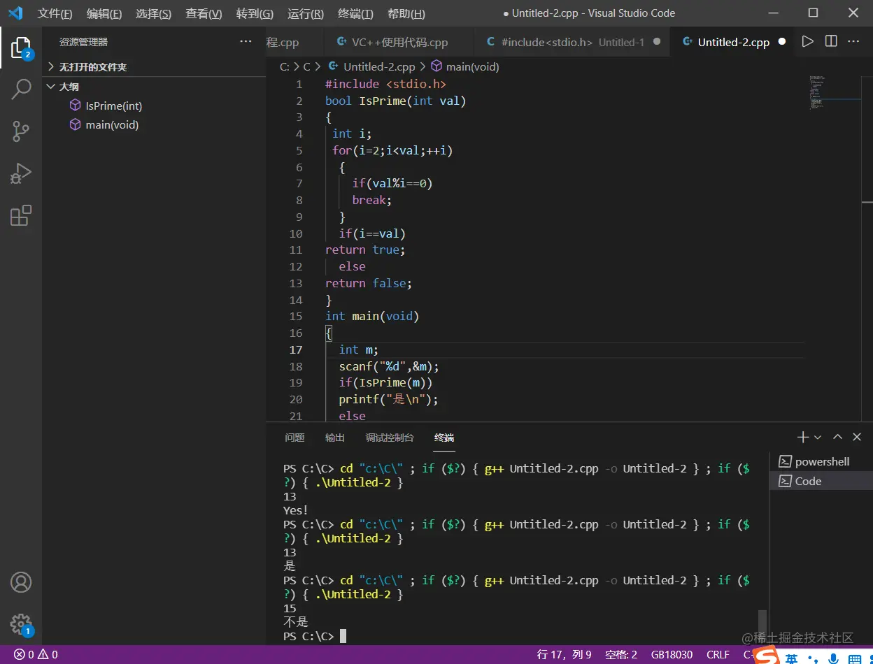Open the Explorer view in activity bar
This screenshot has width=873, height=664.
21,48
